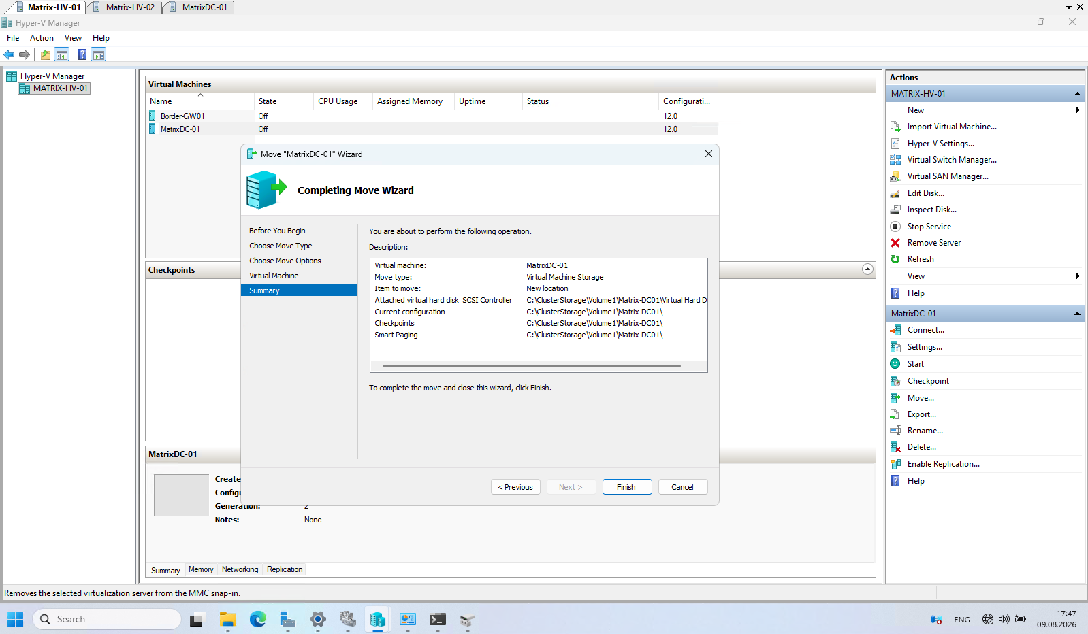Launch Virtual Switch Manager
1088x634 pixels.
click(952, 160)
